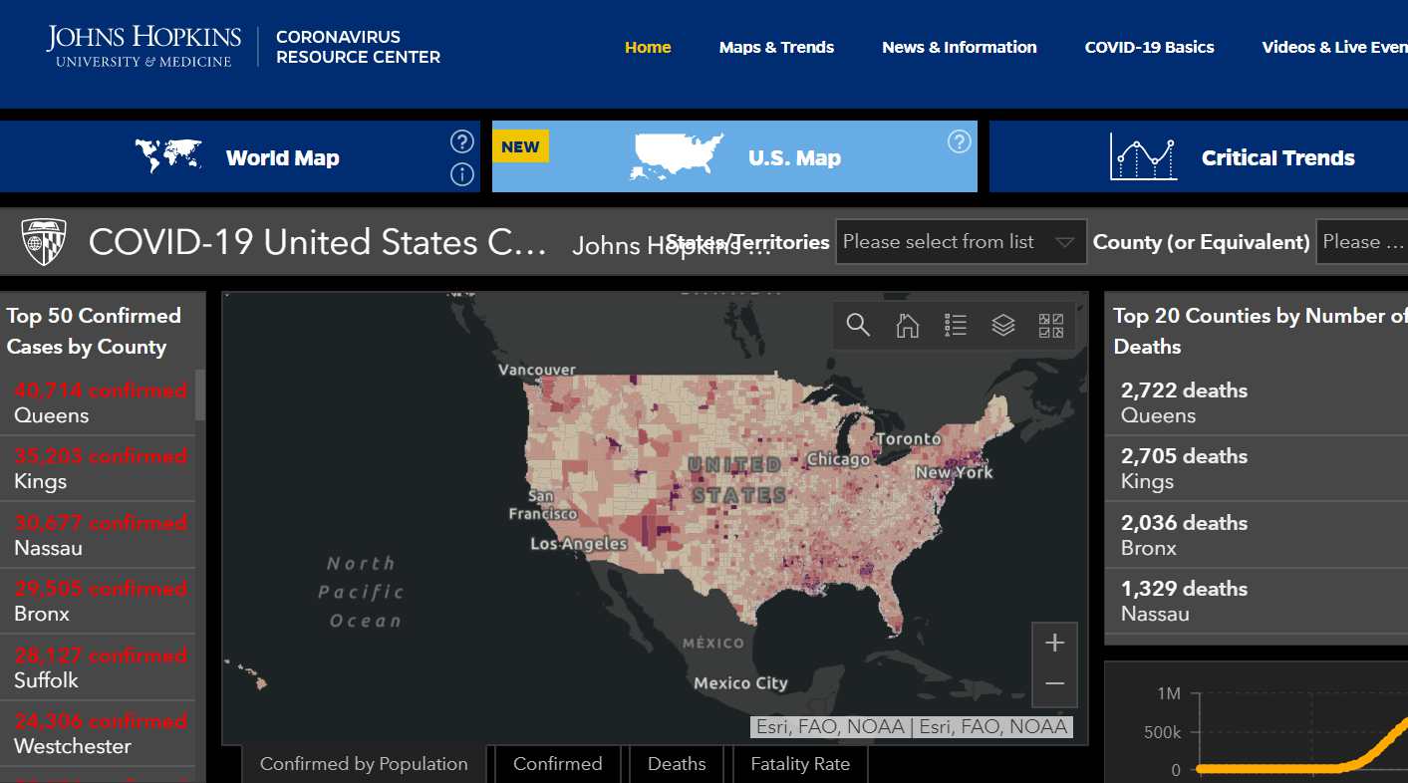
Task: Click the World Map help question icon
Action: pyautogui.click(x=461, y=141)
